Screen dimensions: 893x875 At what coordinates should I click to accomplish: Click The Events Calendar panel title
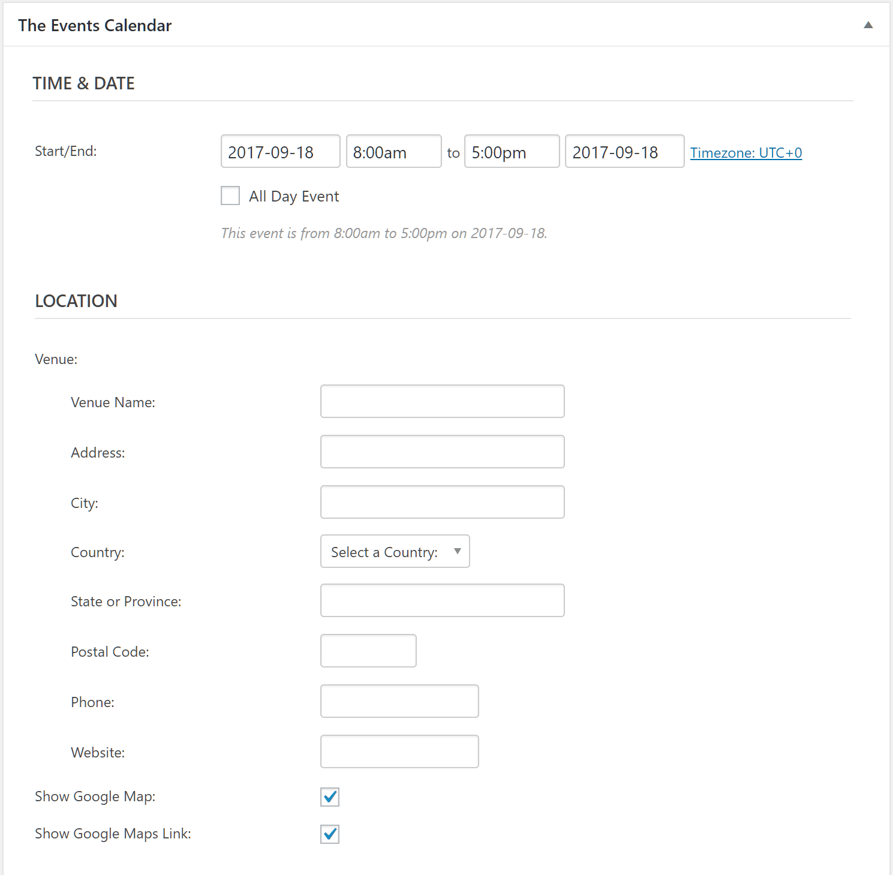pyautogui.click(x=95, y=25)
